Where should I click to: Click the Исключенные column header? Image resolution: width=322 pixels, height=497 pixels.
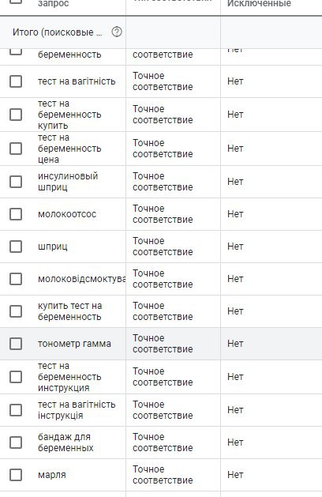[259, 4]
